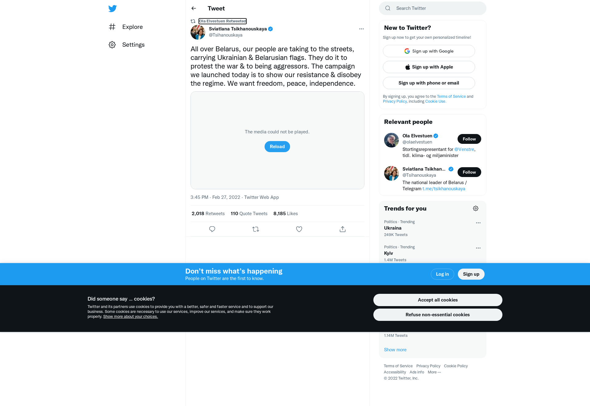Go back using the arrow icon
The image size is (590, 406).
[194, 8]
